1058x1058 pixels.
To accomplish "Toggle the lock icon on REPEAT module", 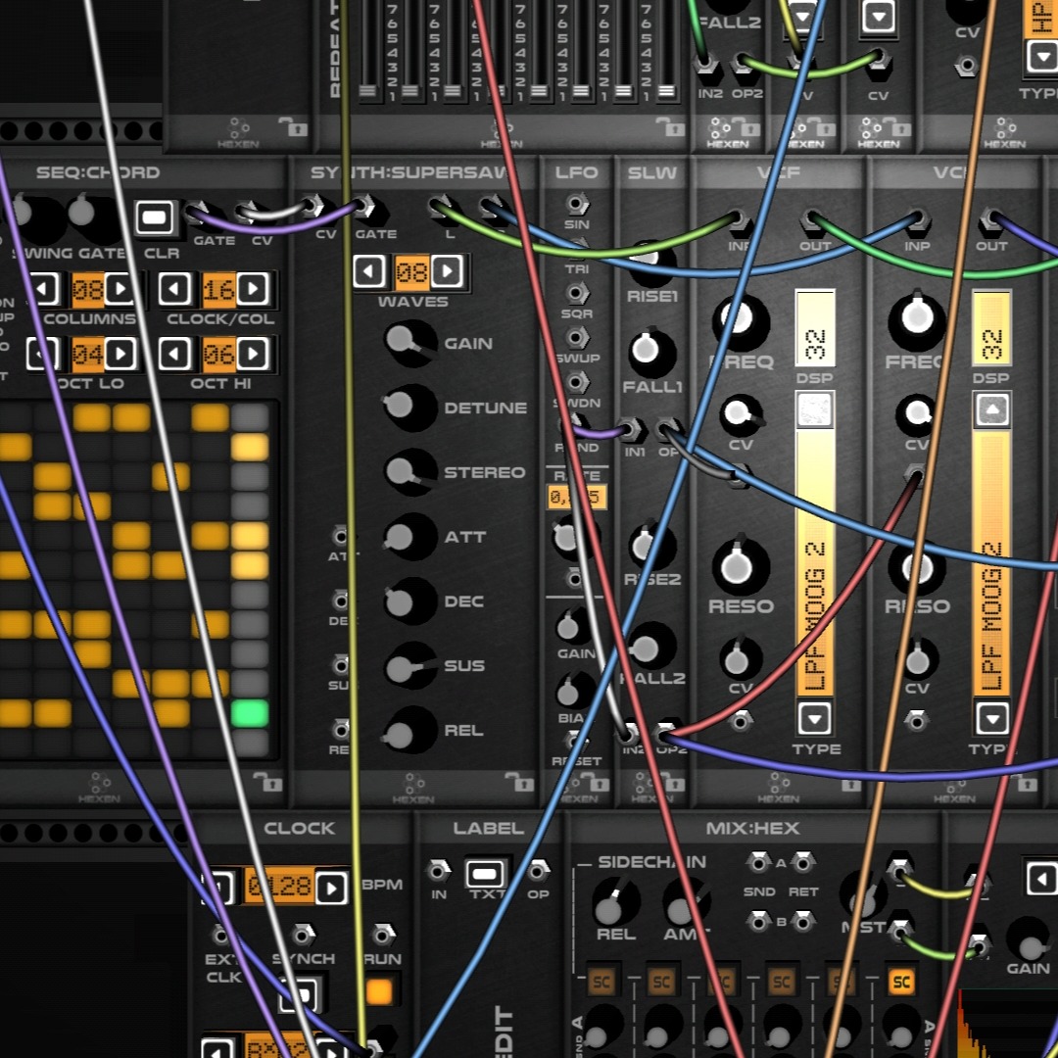I will coord(671,126).
